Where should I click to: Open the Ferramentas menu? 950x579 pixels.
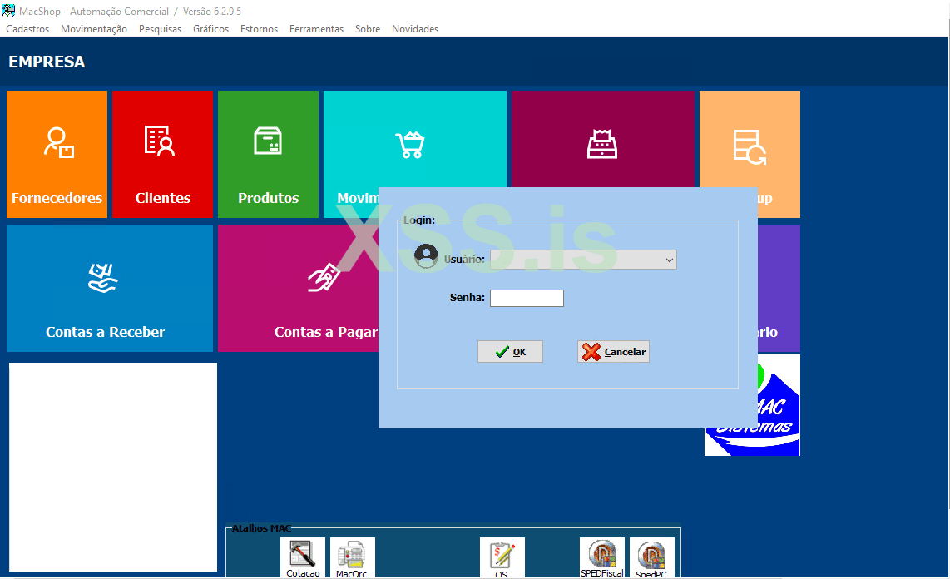(316, 29)
